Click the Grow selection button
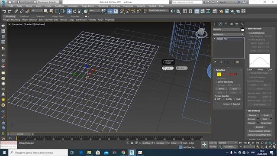The height and width of the screenshot is (156, 277). tap(235, 89)
